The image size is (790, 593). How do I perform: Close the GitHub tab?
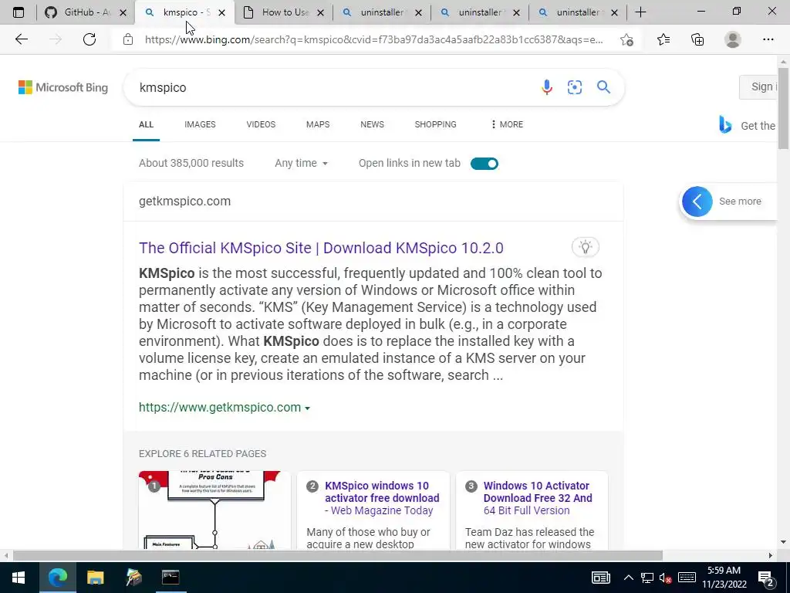click(123, 12)
